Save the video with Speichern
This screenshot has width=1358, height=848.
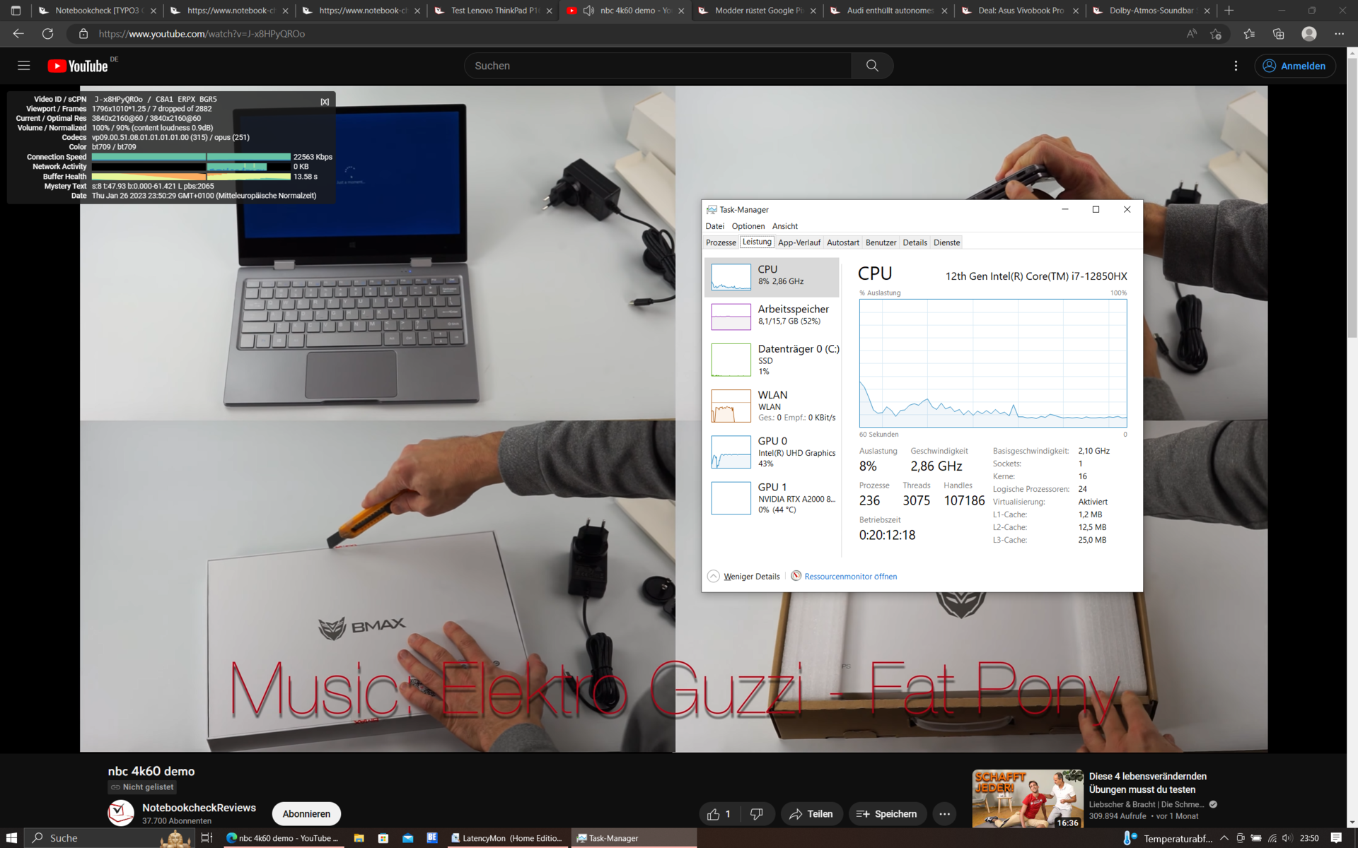coord(886,814)
